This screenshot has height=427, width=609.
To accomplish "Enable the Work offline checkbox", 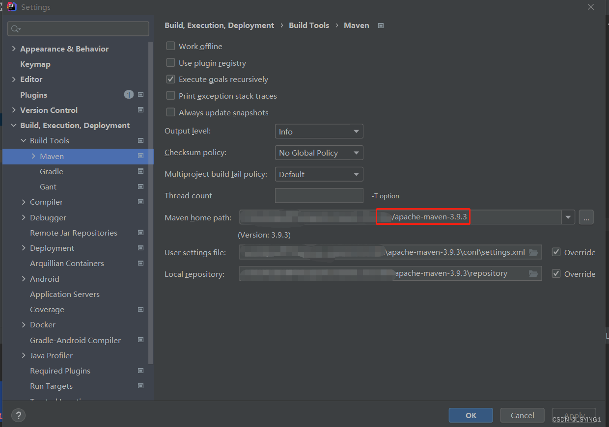I will [170, 46].
